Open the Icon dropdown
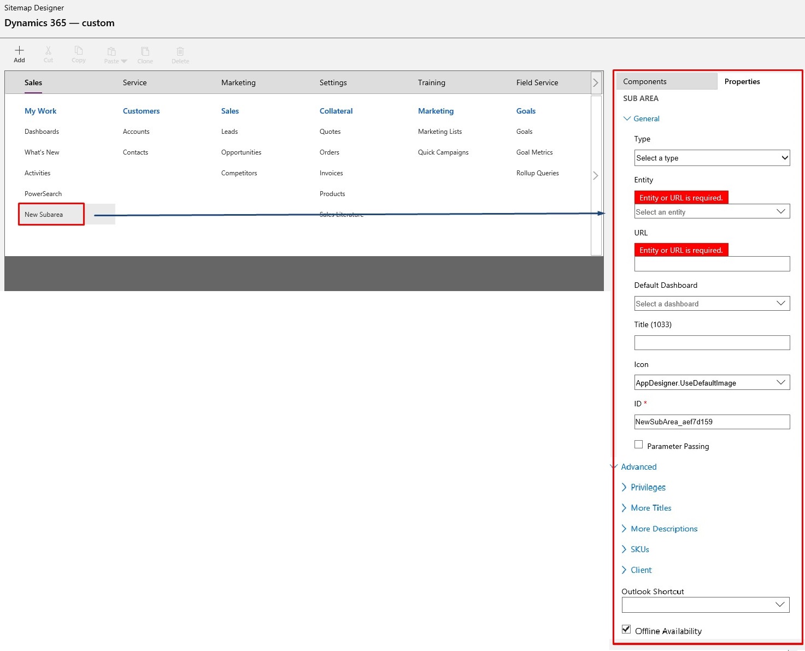This screenshot has height=651, width=805. [712, 382]
